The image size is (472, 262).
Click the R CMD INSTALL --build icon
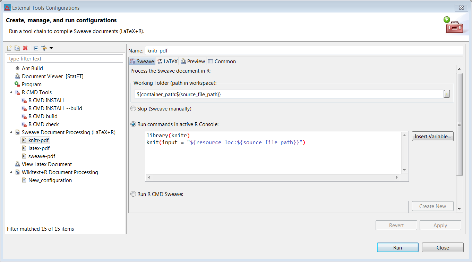click(24, 108)
